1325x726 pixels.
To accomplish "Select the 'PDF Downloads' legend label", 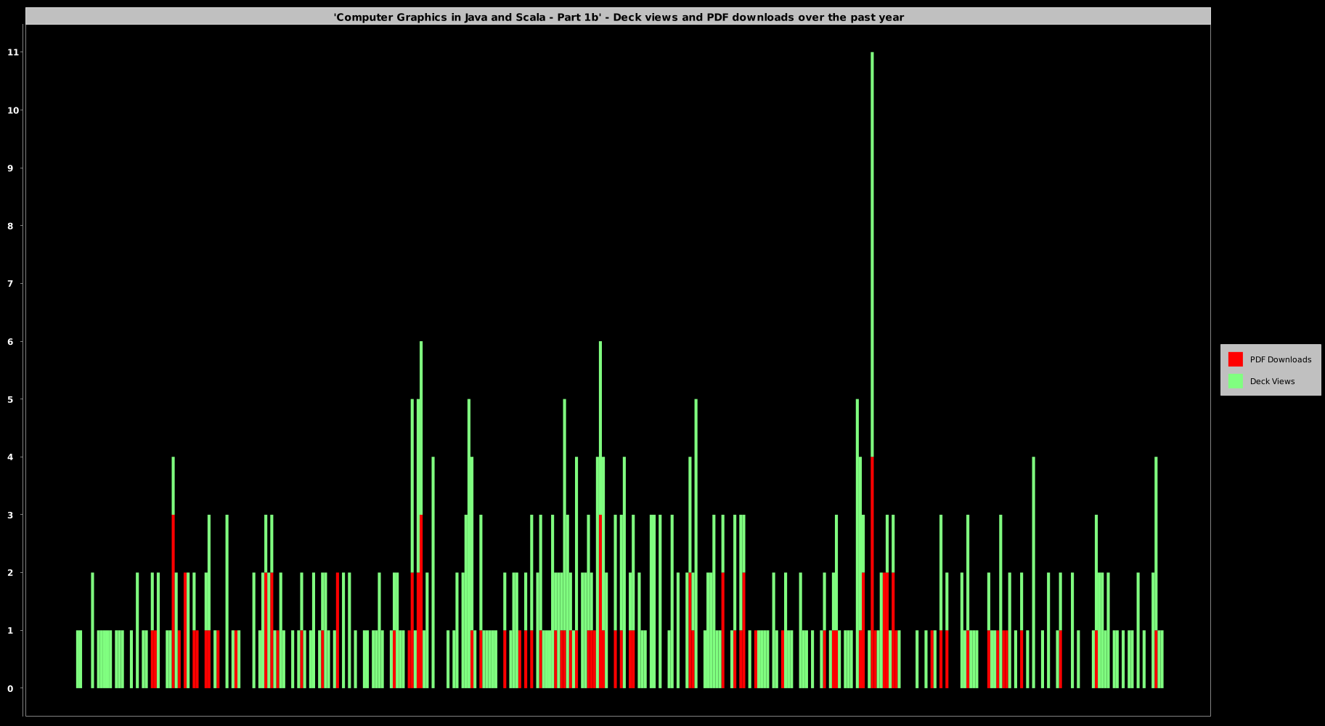I will tap(1280, 359).
